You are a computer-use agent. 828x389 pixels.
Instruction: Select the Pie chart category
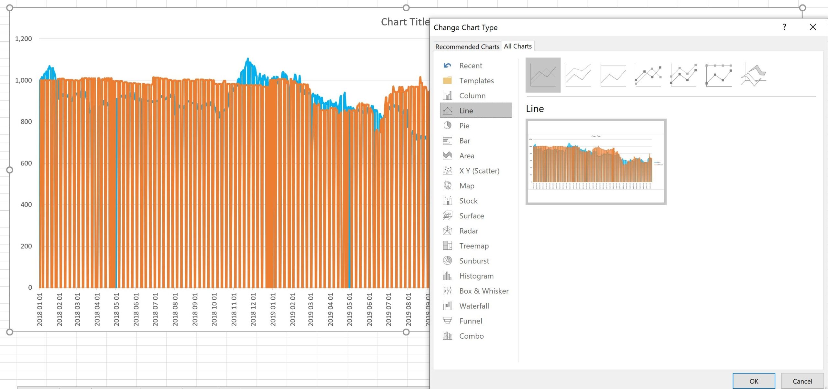pos(464,126)
